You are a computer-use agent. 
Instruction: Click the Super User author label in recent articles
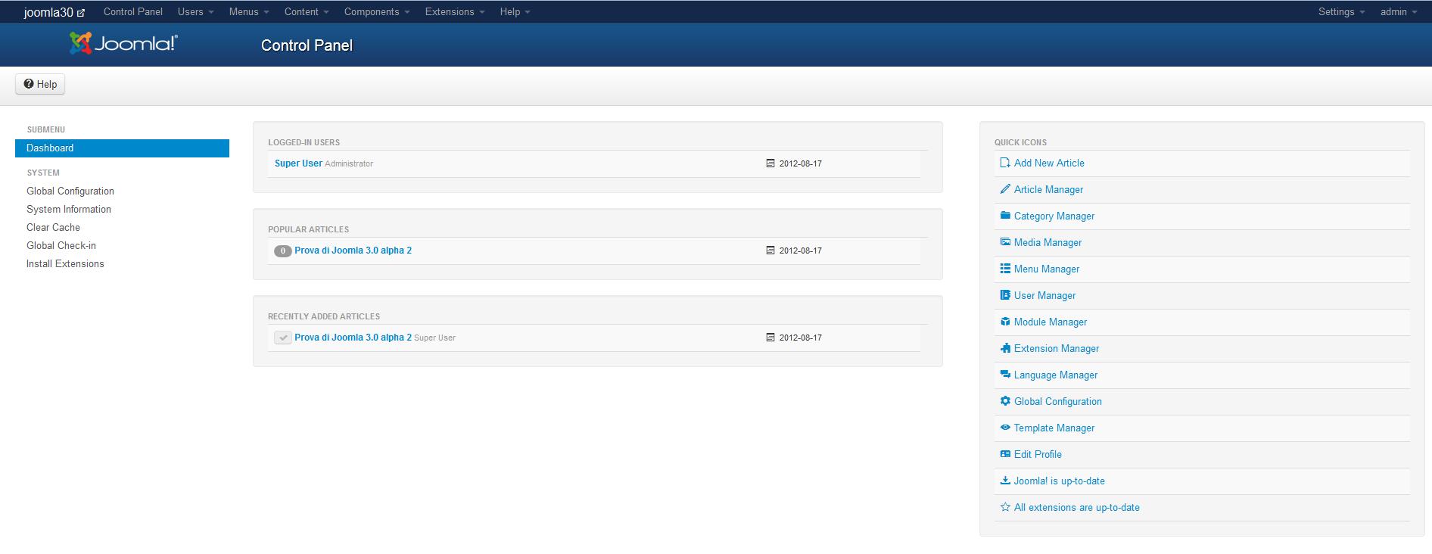(x=434, y=338)
